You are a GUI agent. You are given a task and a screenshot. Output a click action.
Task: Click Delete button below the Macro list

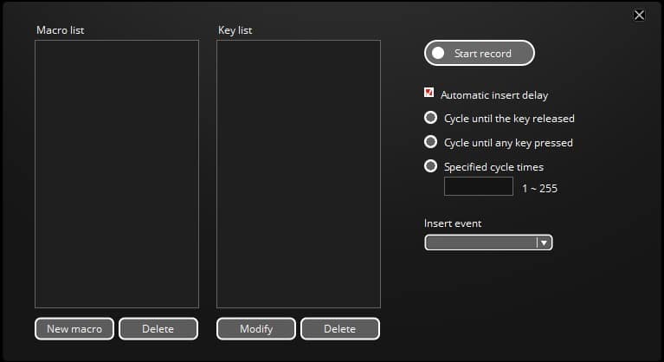pyautogui.click(x=158, y=329)
